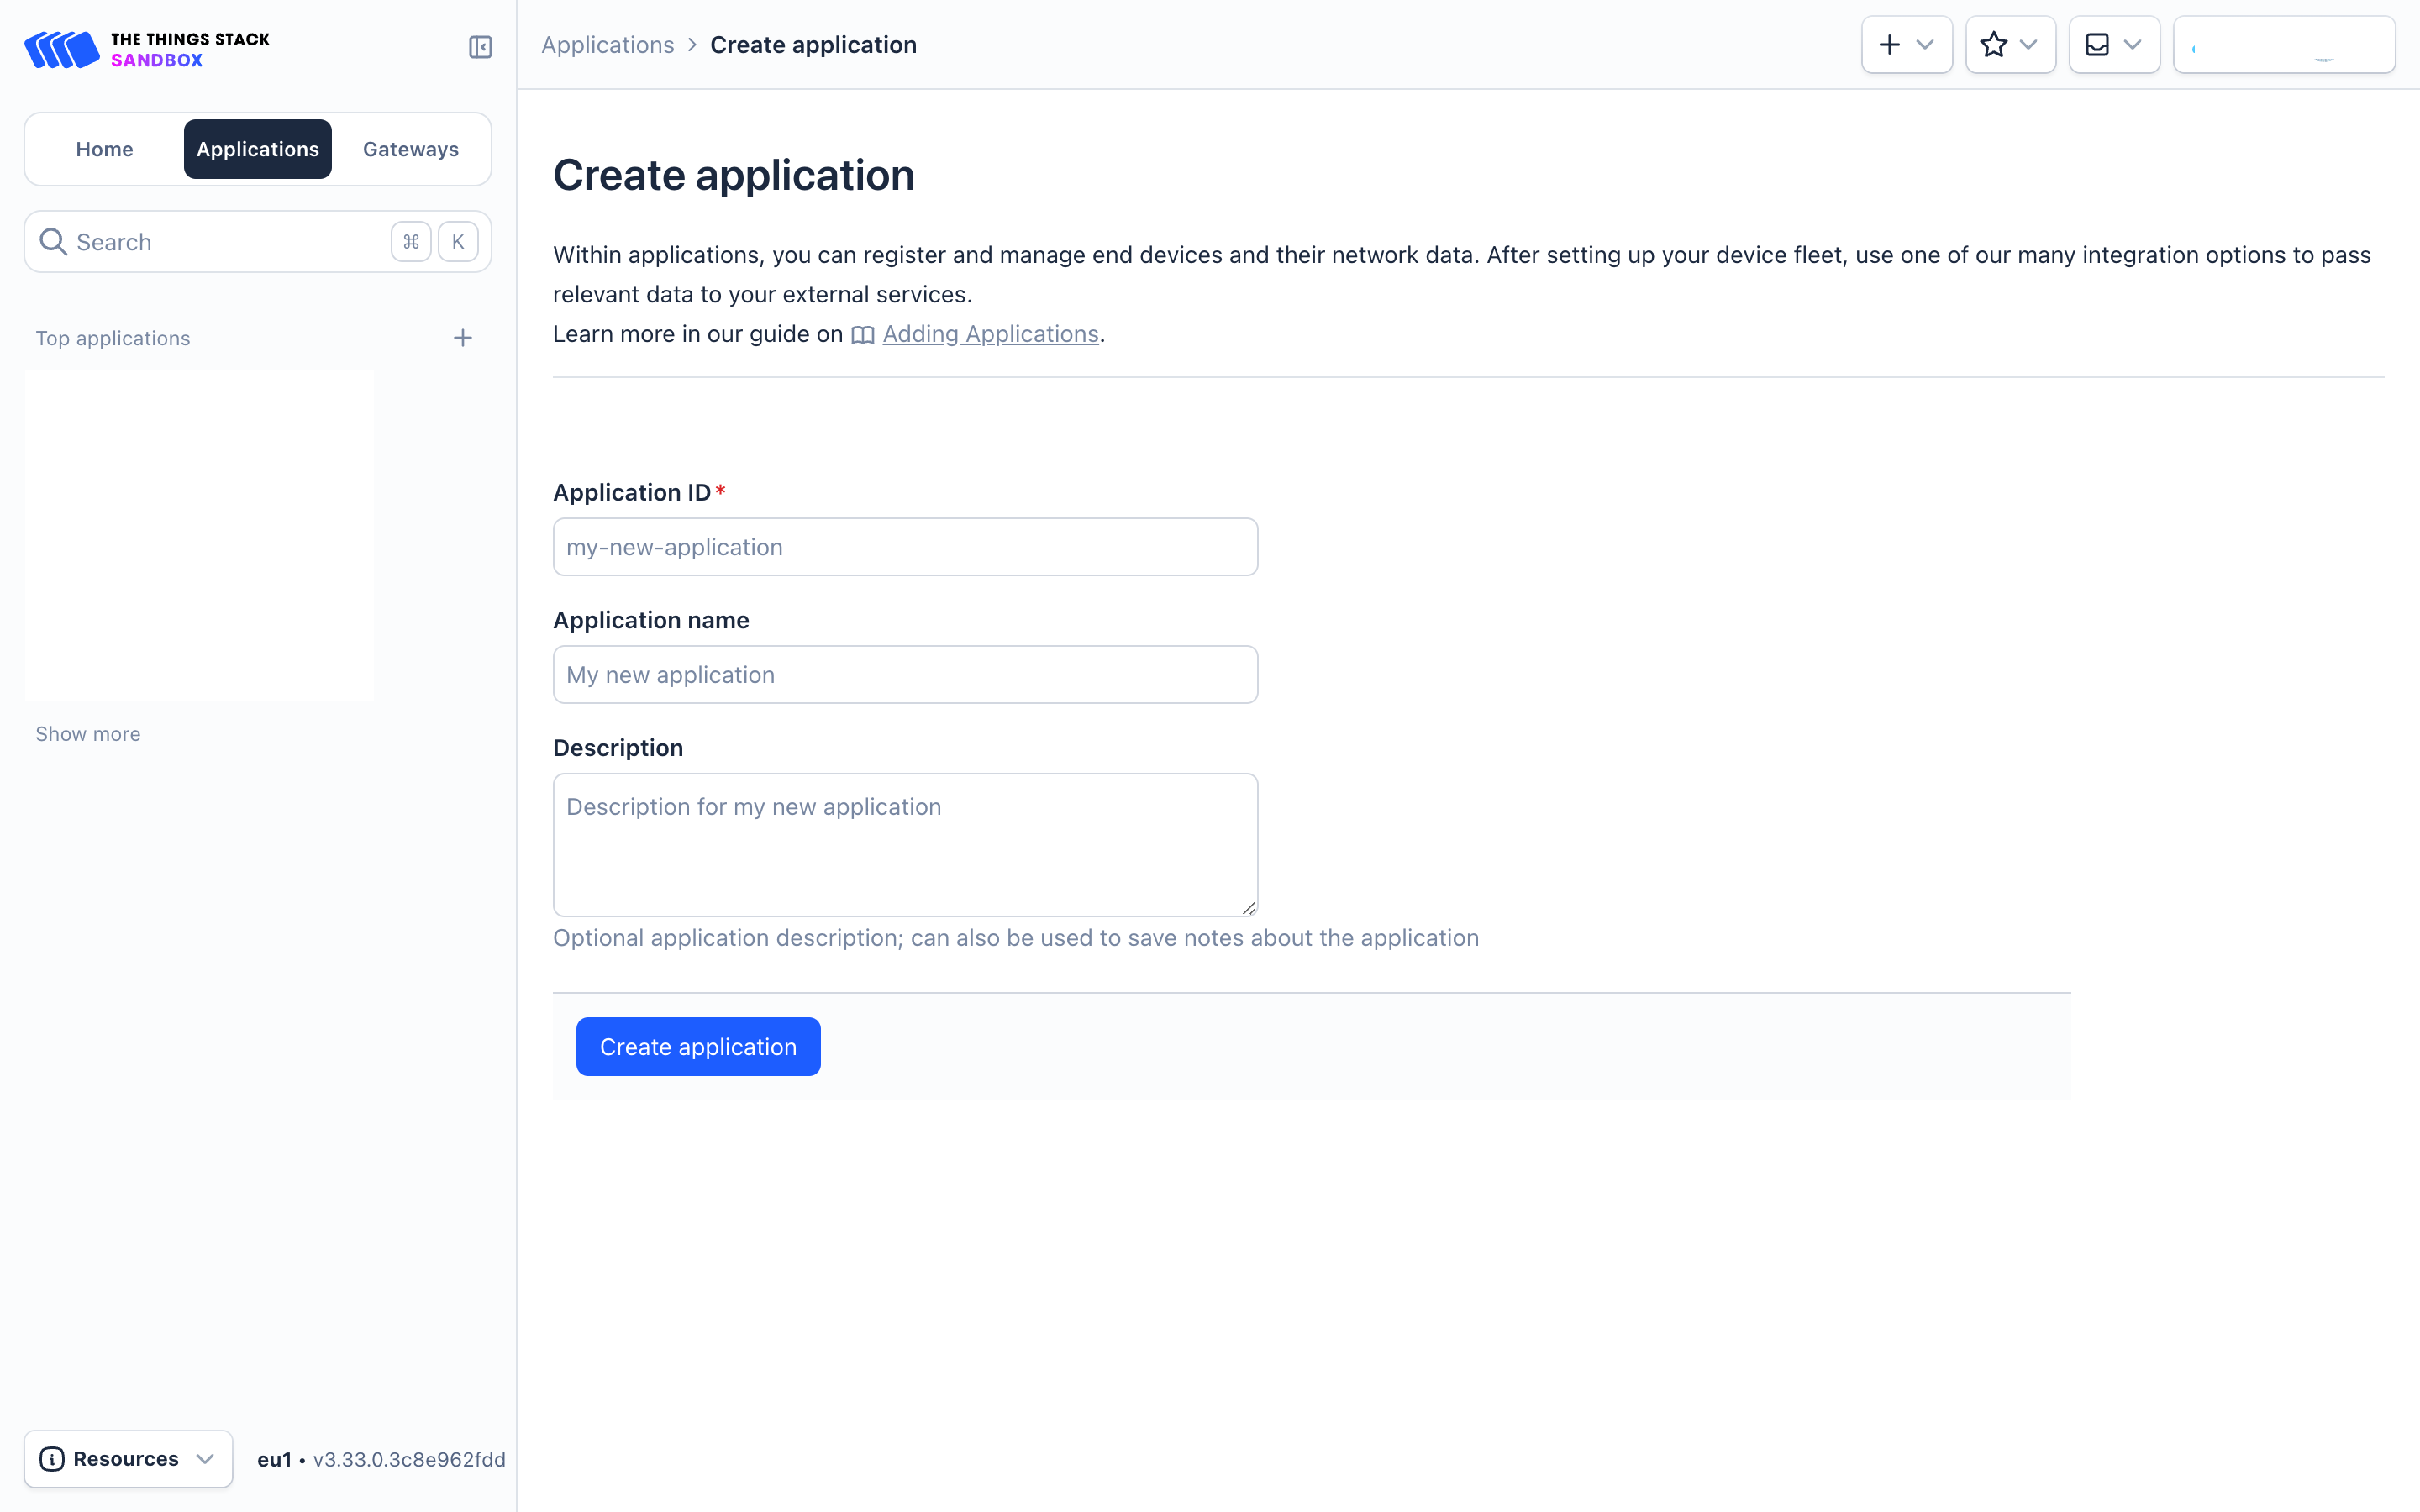Submit the blue Create application button
2420x1512 pixels.
coord(698,1047)
